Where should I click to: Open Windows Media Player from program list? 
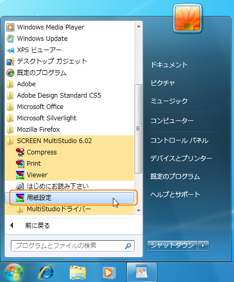pos(70,27)
